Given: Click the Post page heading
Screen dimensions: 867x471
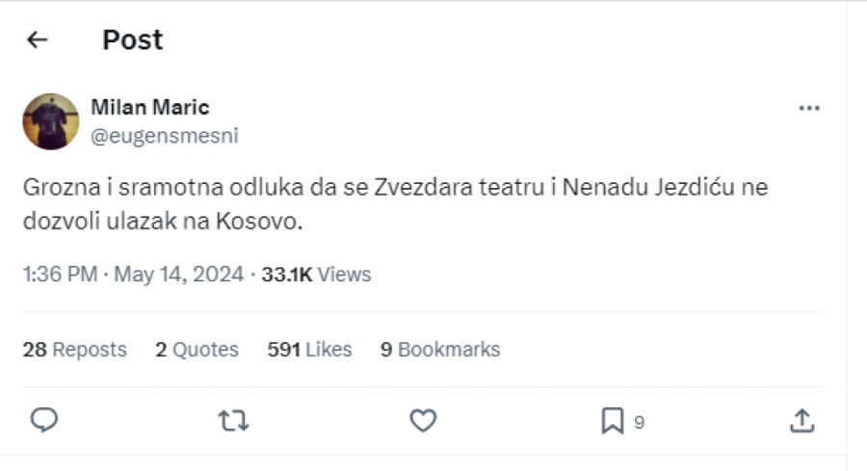Looking at the screenshot, I should [133, 39].
